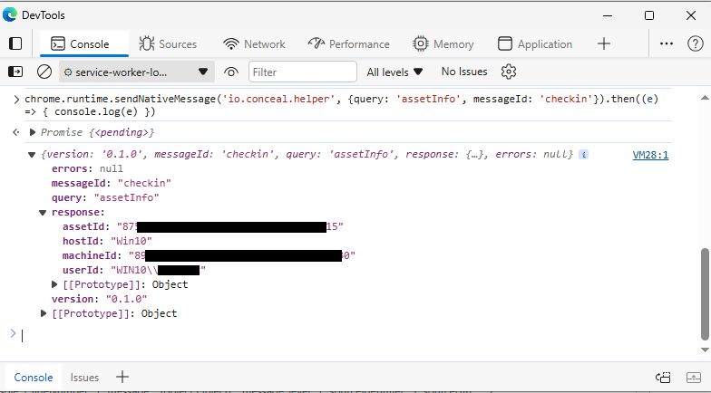Image resolution: width=711 pixels, height=393 pixels.
Task: Select the Issues tab in bottom drawer
Action: pyautogui.click(x=84, y=377)
